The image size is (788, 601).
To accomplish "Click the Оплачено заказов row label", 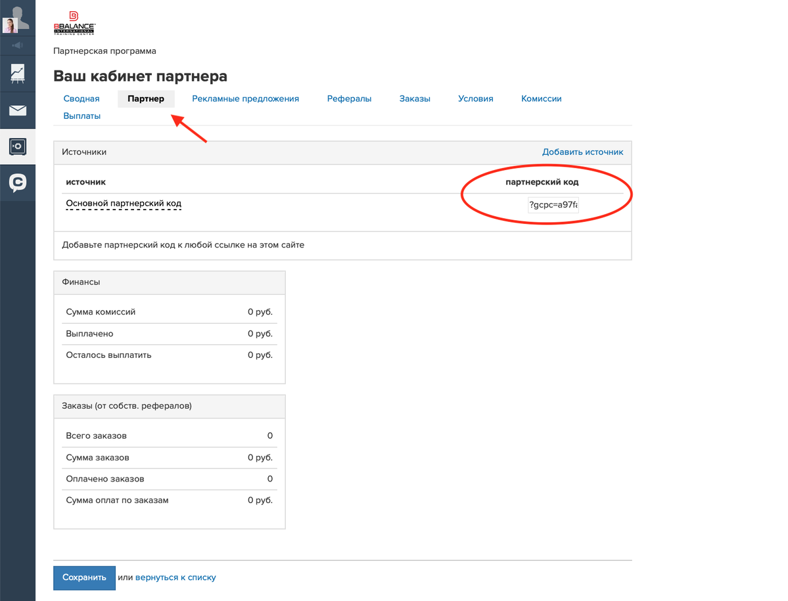I will [x=105, y=479].
